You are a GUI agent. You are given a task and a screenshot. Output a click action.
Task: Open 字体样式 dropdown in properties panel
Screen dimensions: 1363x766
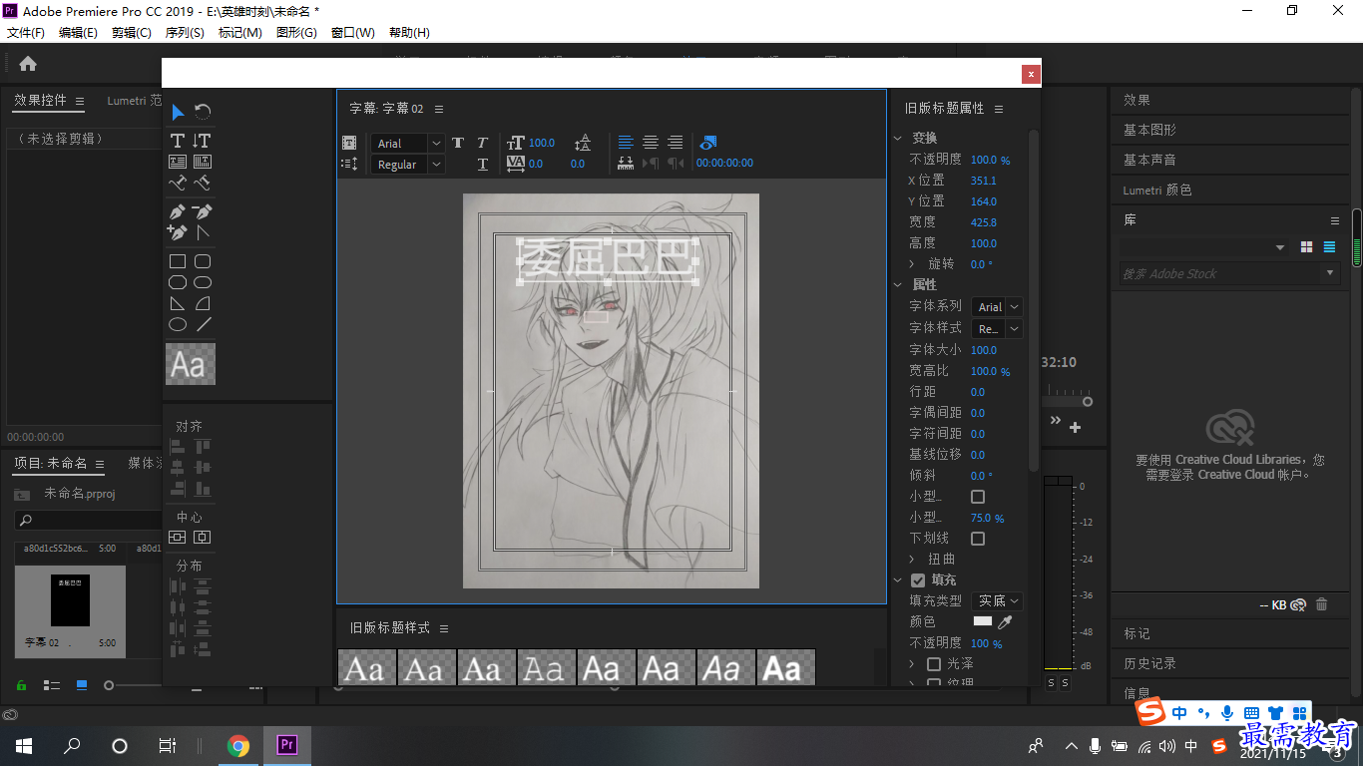point(998,329)
